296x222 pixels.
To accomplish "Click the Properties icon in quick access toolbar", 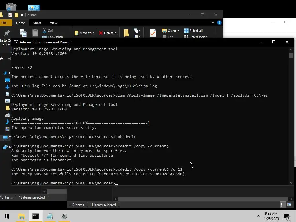I will 10,15.
